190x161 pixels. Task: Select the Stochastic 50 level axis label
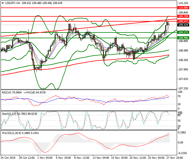[179, 121]
